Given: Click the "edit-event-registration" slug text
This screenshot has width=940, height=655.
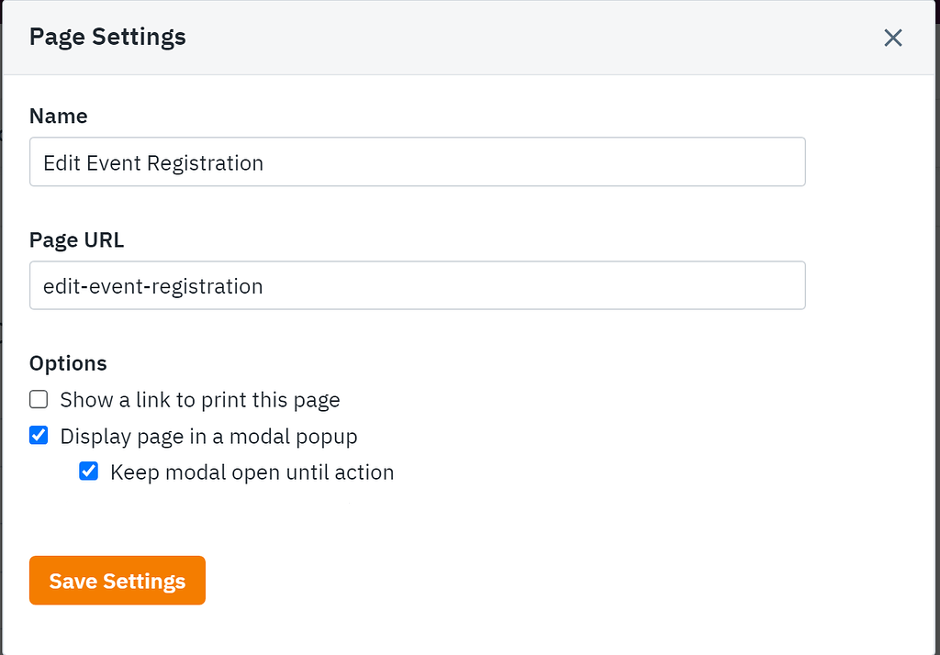Looking at the screenshot, I should tap(152, 286).
